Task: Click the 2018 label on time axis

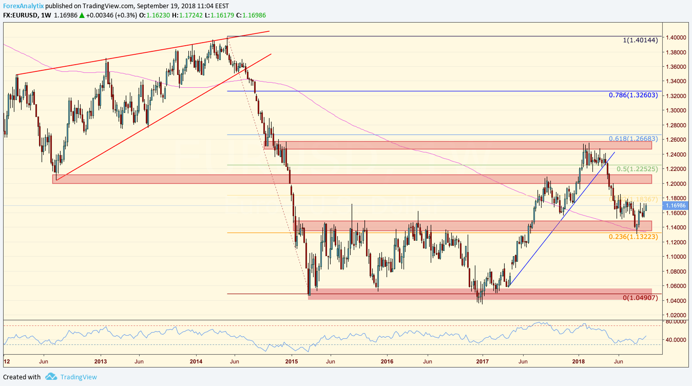Action: tap(578, 361)
